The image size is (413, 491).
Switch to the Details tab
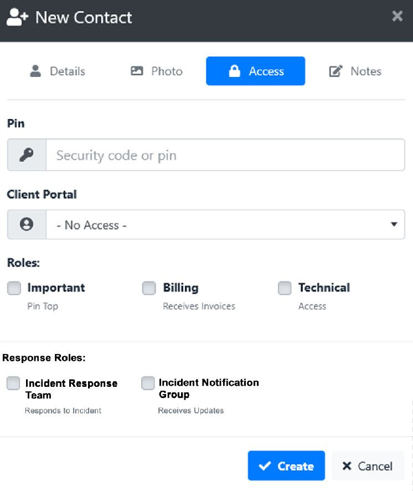tap(57, 71)
